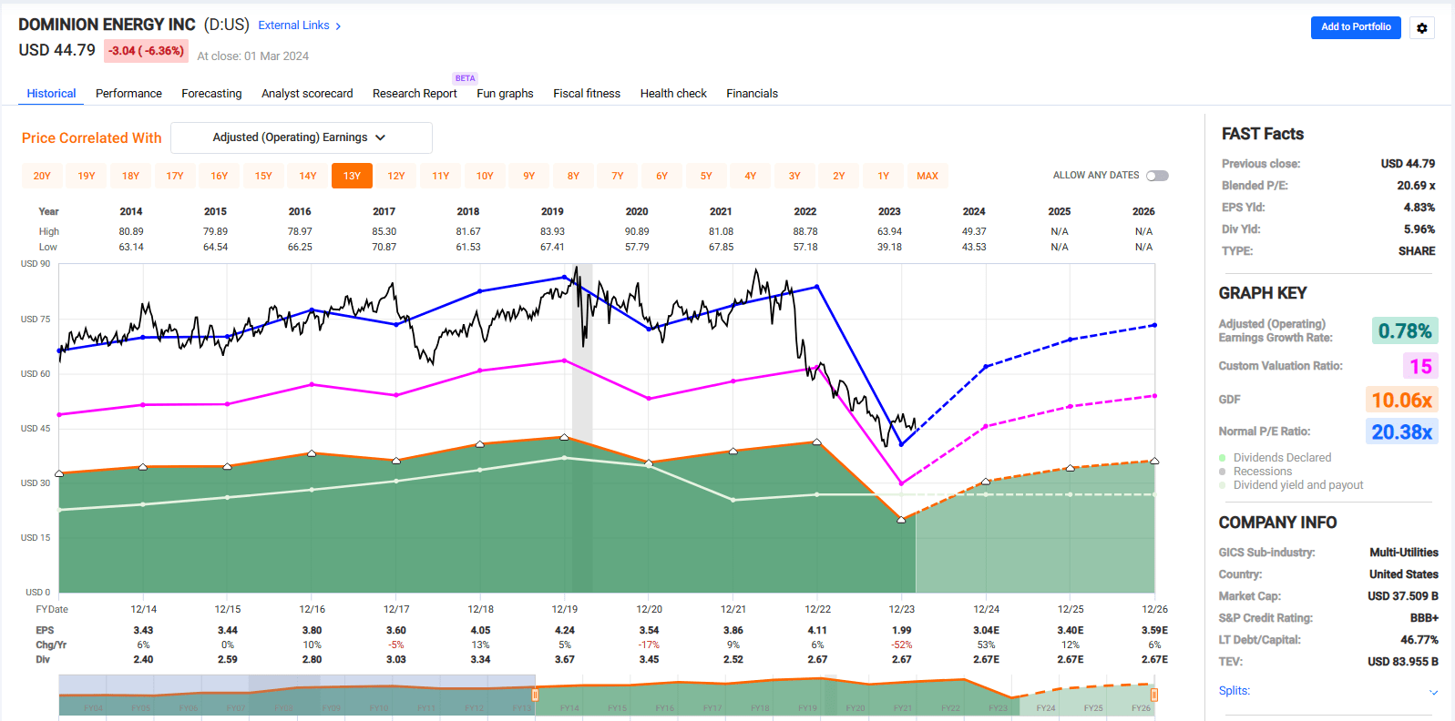The width and height of the screenshot is (1455, 721).
Task: Click the right range slider handle at FY26
Action: pos(1154,695)
